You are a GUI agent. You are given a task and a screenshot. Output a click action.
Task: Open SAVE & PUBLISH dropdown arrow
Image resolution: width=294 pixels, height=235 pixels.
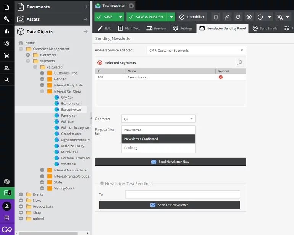[171, 17]
